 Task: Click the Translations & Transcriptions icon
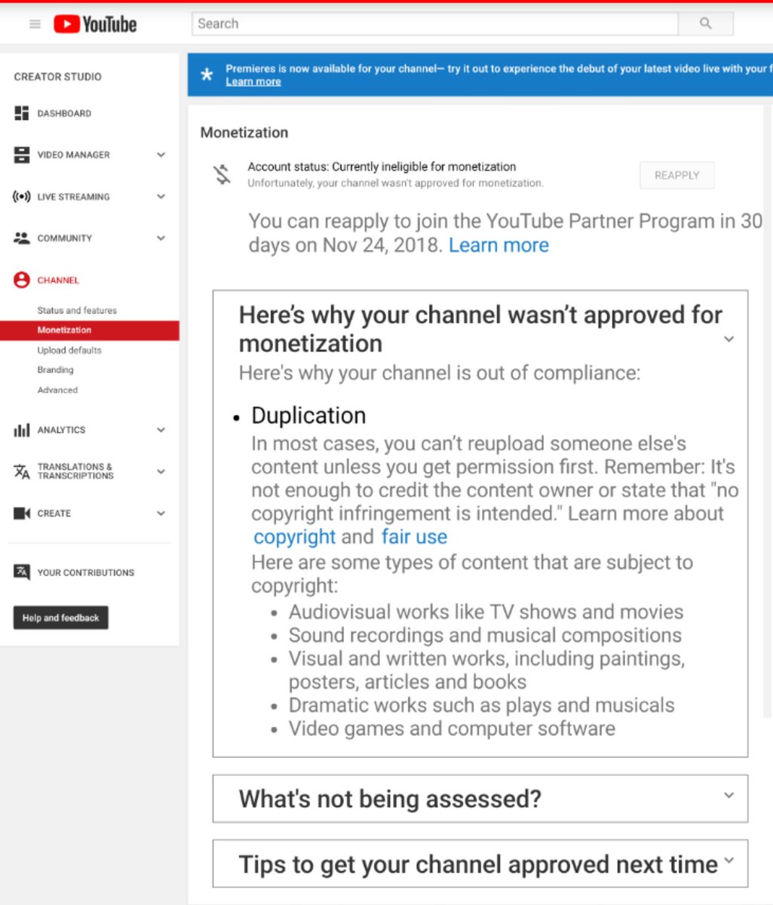tap(22, 471)
